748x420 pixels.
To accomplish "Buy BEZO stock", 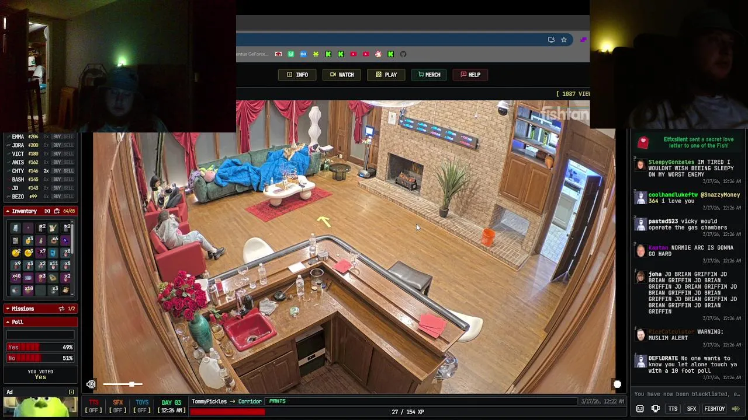I will pyautogui.click(x=57, y=197).
